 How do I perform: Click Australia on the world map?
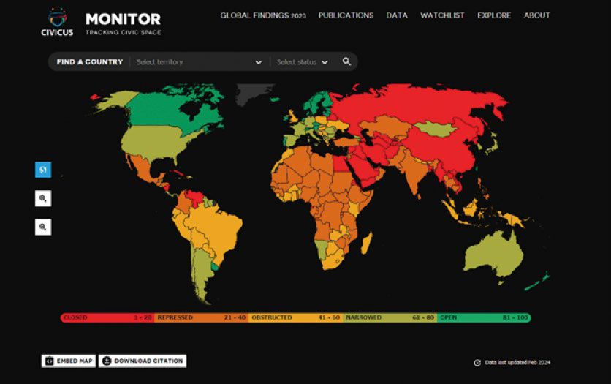494,253
